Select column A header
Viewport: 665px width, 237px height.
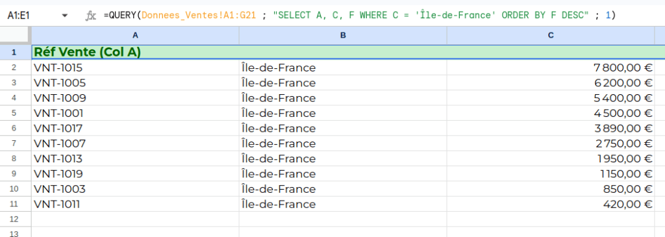(135, 35)
